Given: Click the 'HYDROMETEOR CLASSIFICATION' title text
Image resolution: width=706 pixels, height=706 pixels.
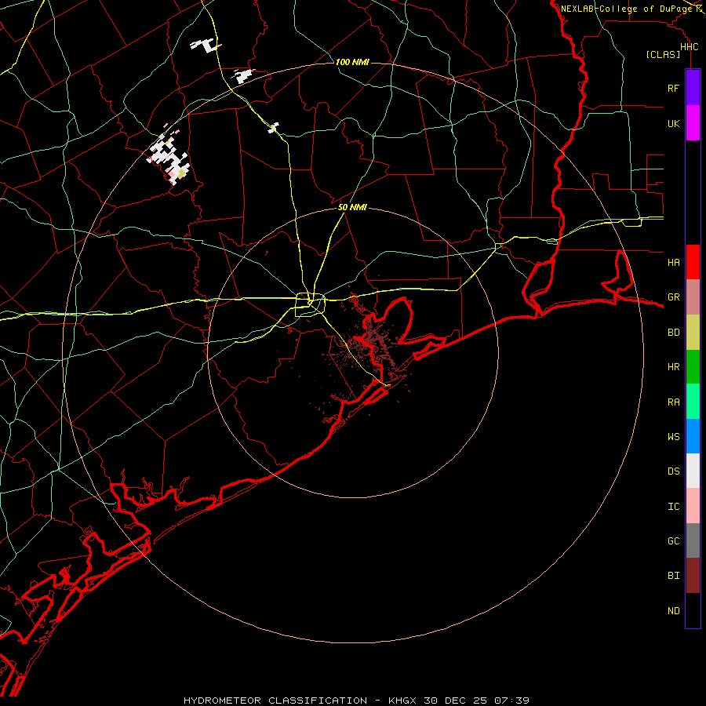Looking at the screenshot, I should click(275, 701).
